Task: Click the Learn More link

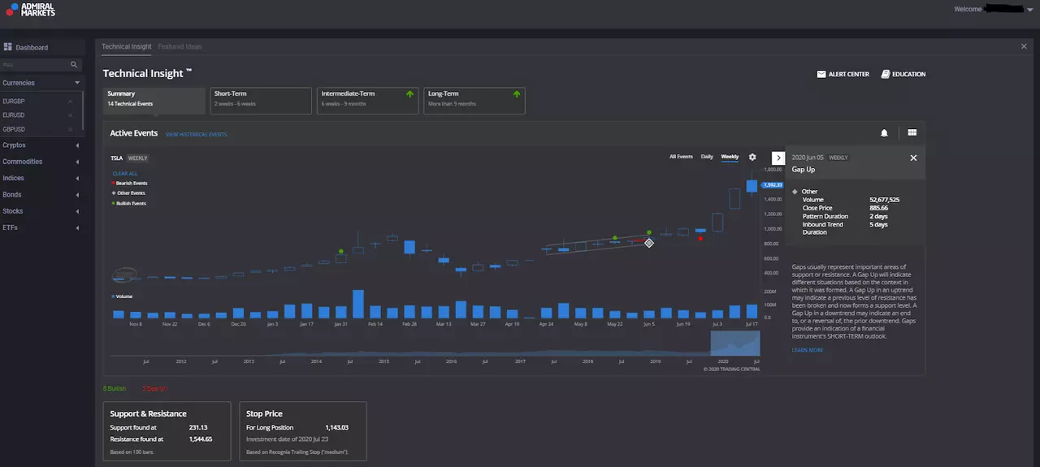Action: (808, 350)
